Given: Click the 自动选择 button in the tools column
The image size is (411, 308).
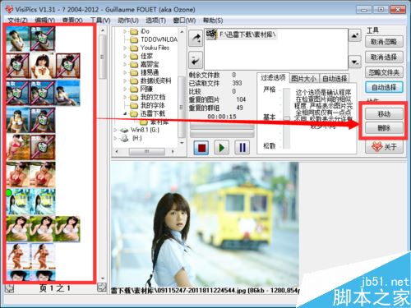Looking at the screenshot, I should [x=384, y=87].
